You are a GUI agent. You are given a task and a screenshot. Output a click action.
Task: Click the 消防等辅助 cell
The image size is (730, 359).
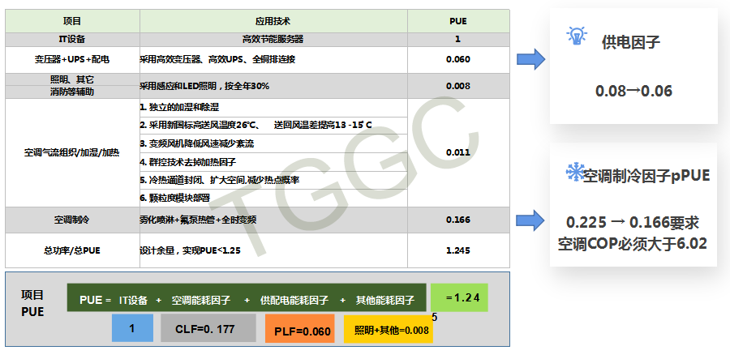(72, 92)
